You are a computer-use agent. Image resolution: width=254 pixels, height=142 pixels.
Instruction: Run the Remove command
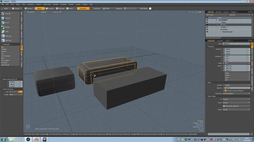[x=10, y=52]
